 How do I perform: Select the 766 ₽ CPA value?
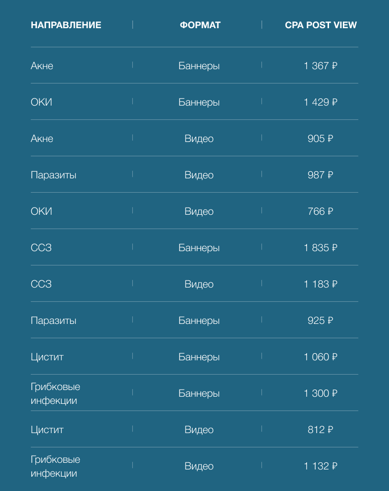320,211
